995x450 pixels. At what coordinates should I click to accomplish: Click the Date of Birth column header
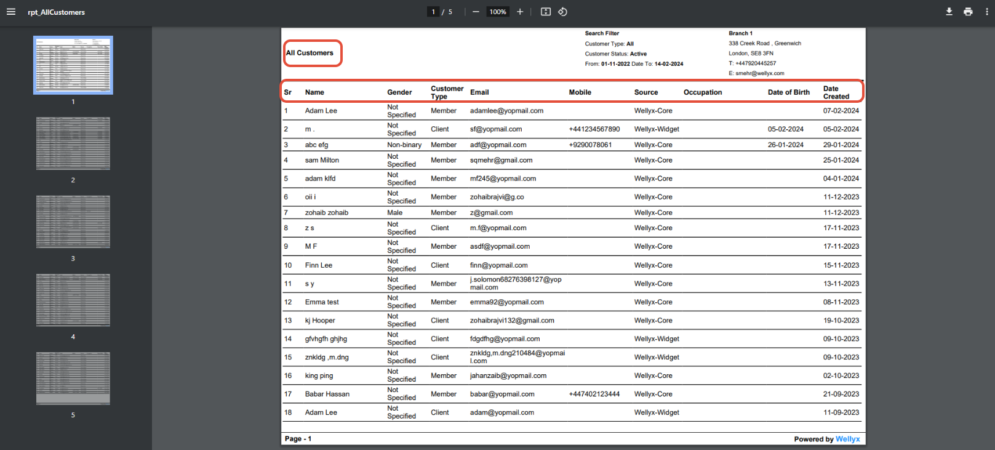pyautogui.click(x=789, y=92)
